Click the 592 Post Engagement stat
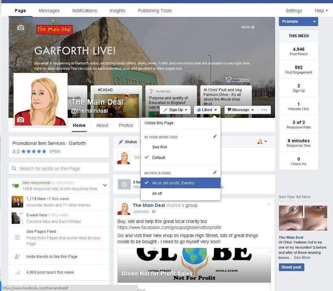333x291 pixels. click(299, 69)
